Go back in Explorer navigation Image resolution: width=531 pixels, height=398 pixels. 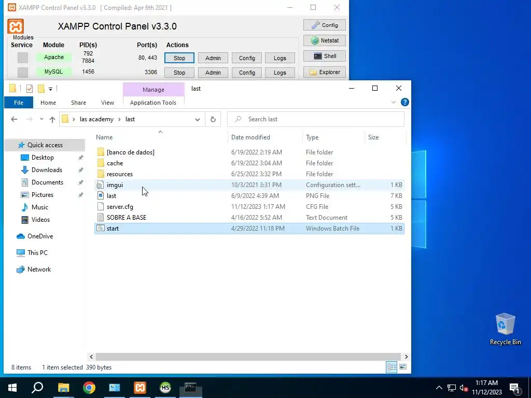(x=14, y=119)
